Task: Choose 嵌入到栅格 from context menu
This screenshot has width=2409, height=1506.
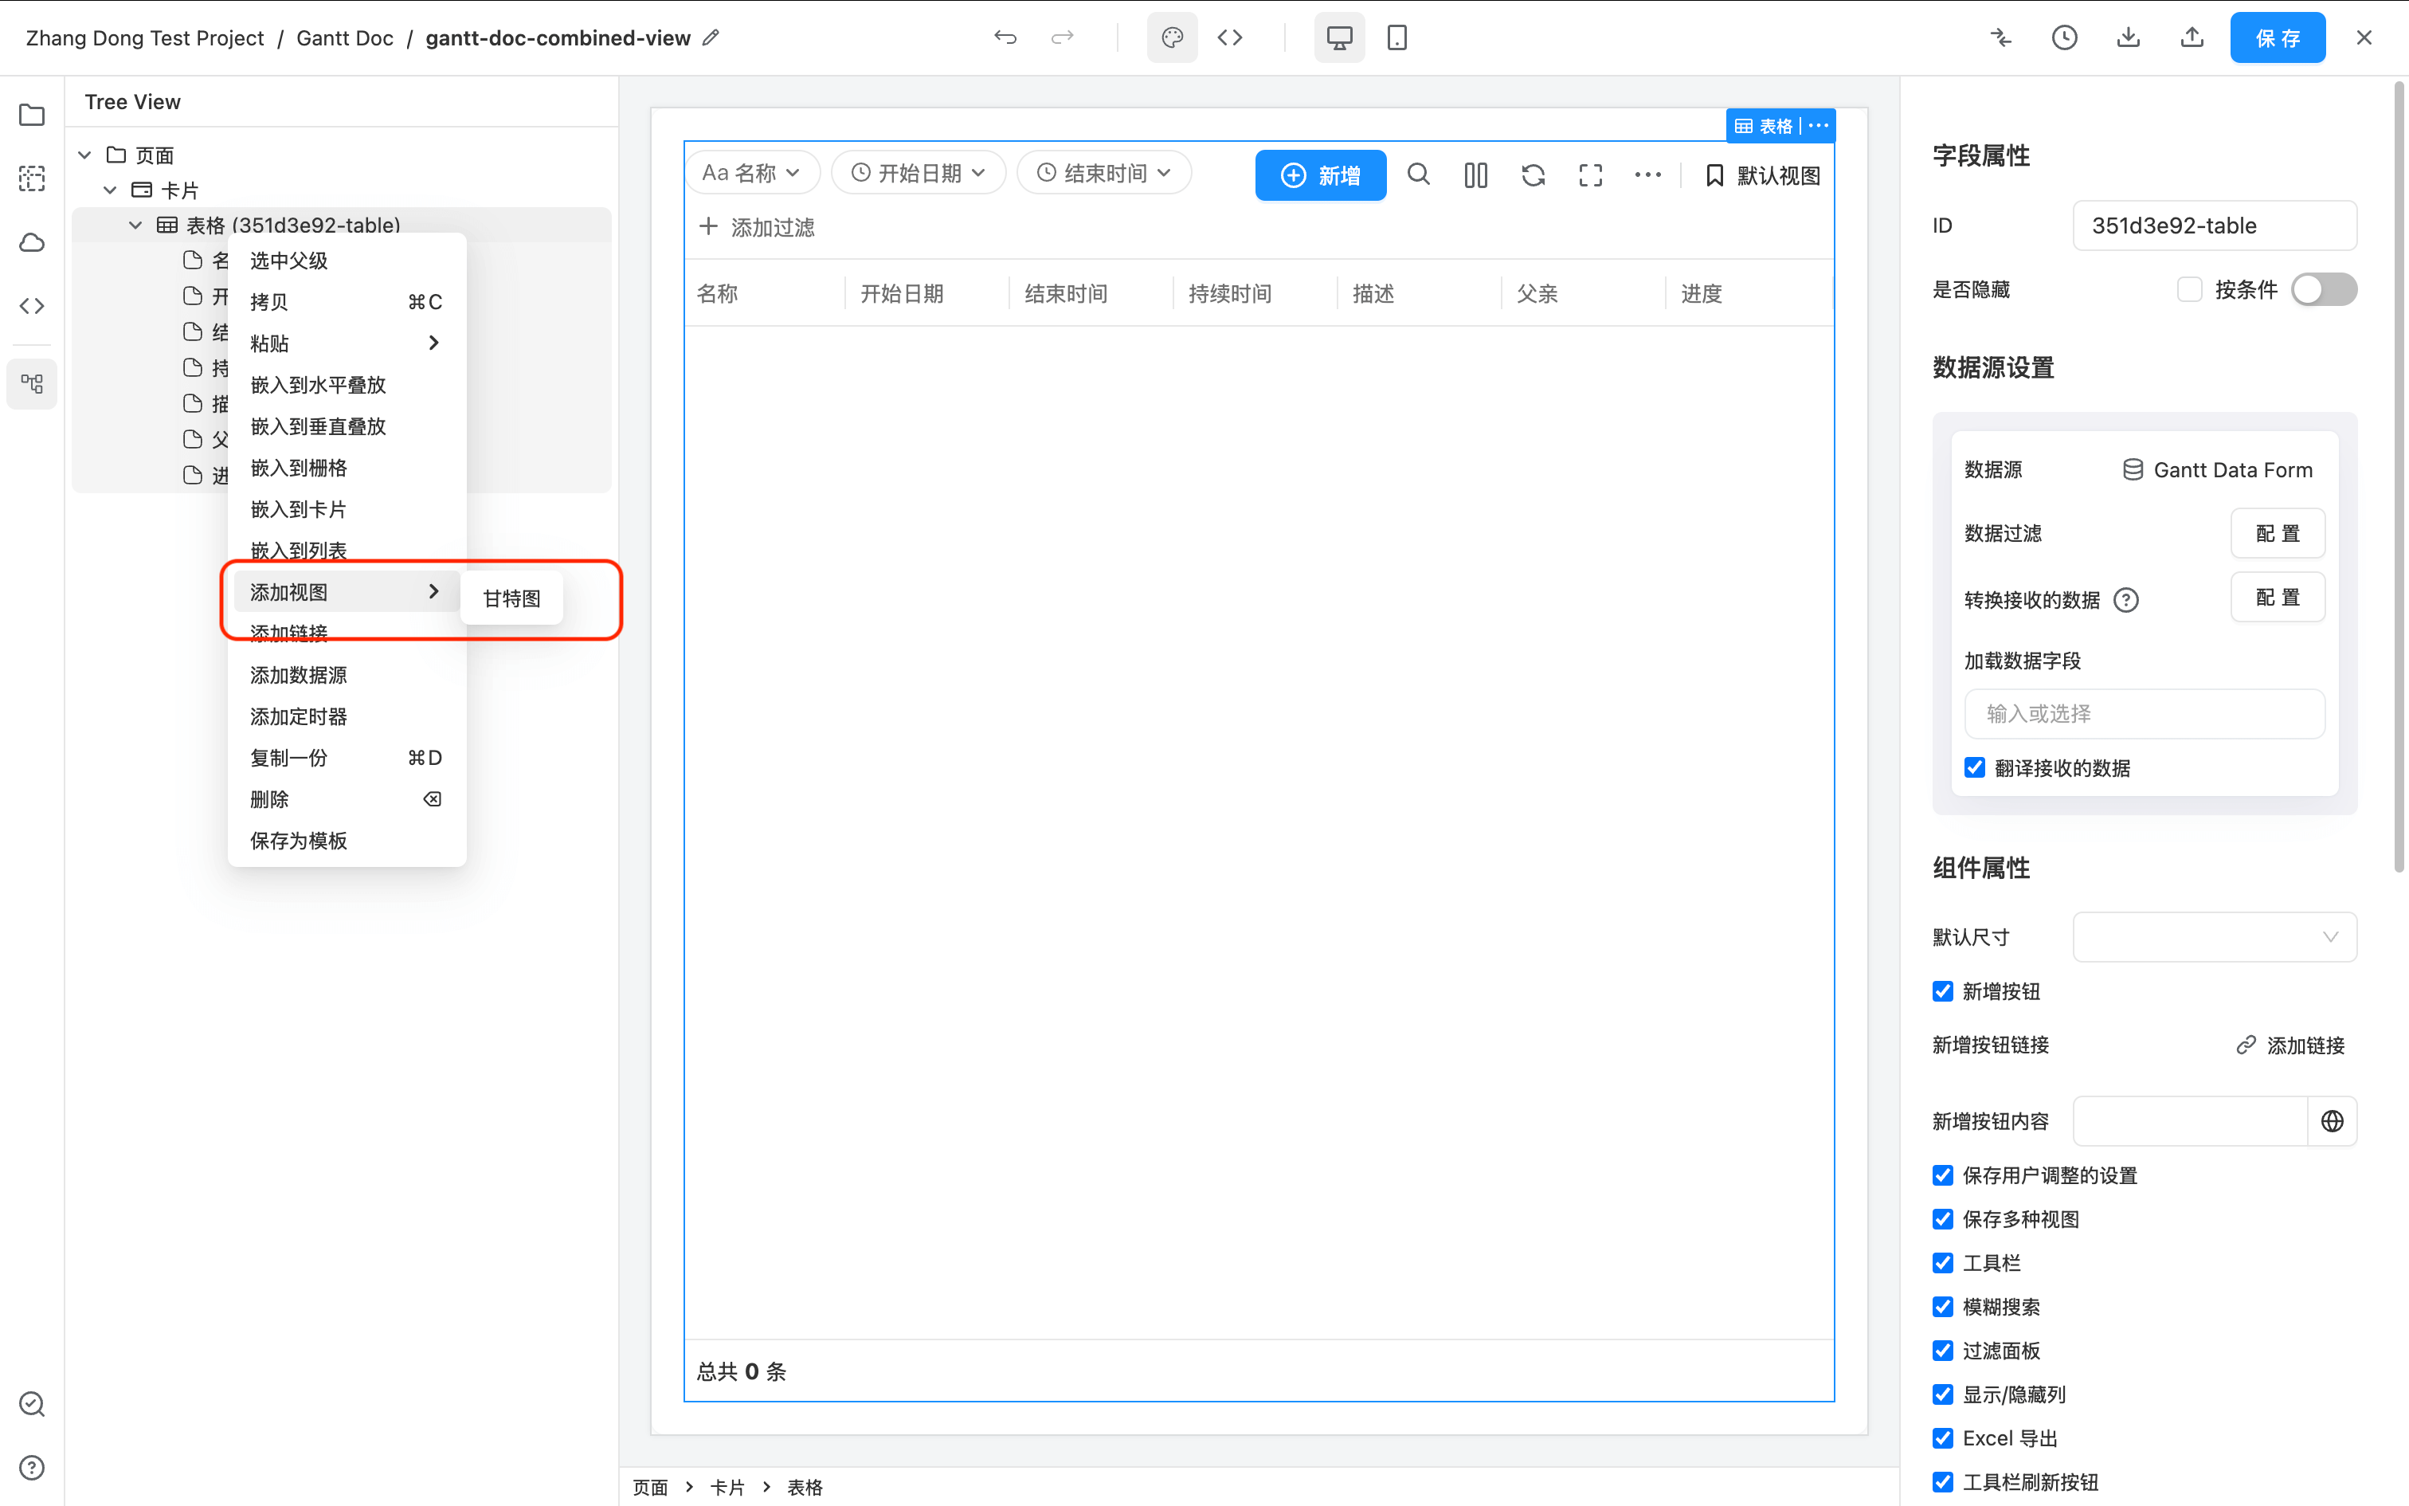Action: [347, 469]
